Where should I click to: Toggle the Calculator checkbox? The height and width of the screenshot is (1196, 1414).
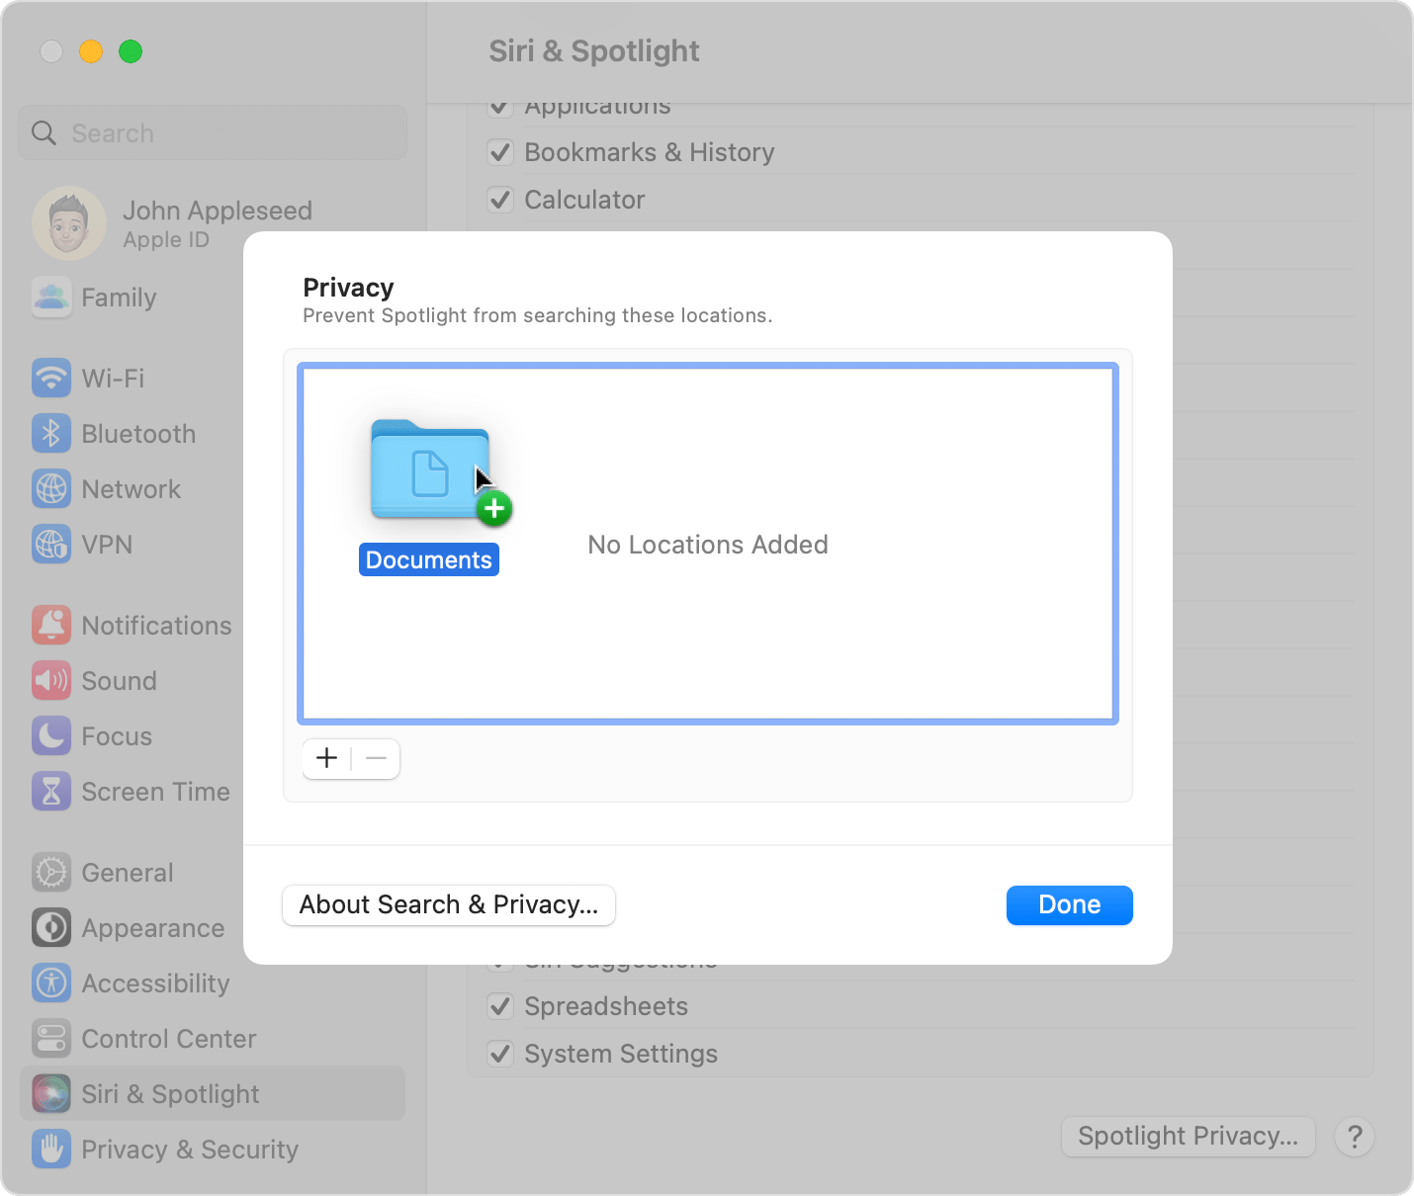point(500,200)
